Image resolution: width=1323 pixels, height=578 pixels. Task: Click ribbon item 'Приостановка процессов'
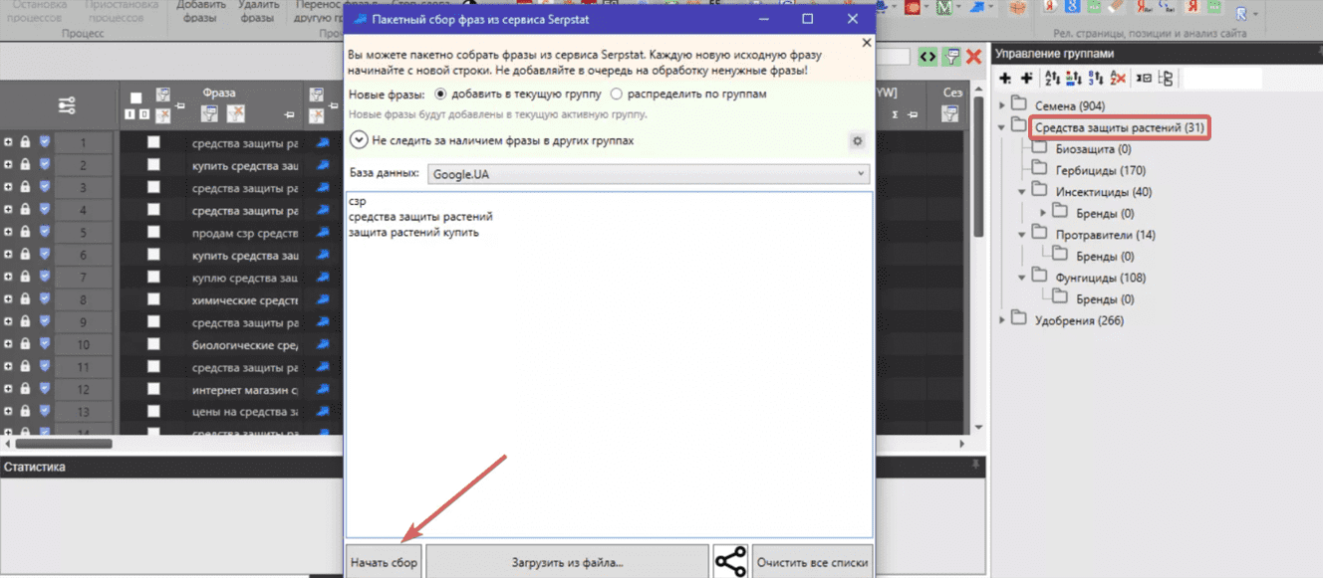(120, 11)
